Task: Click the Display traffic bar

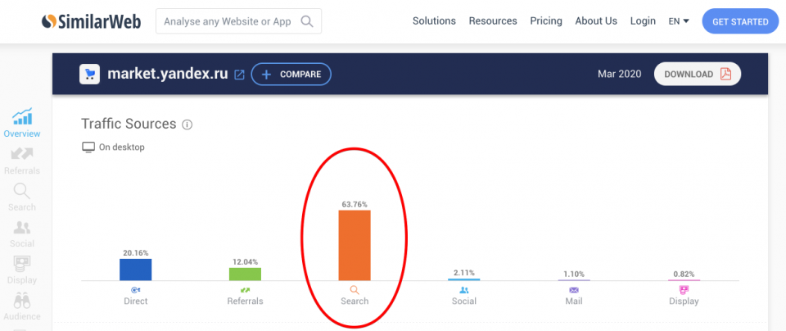Action: (684, 280)
